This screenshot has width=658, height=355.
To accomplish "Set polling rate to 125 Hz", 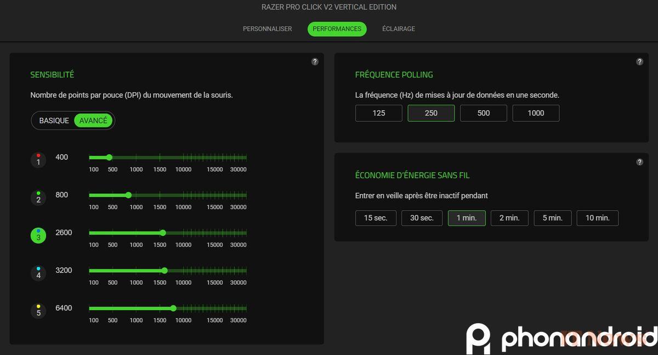I will 379,113.
